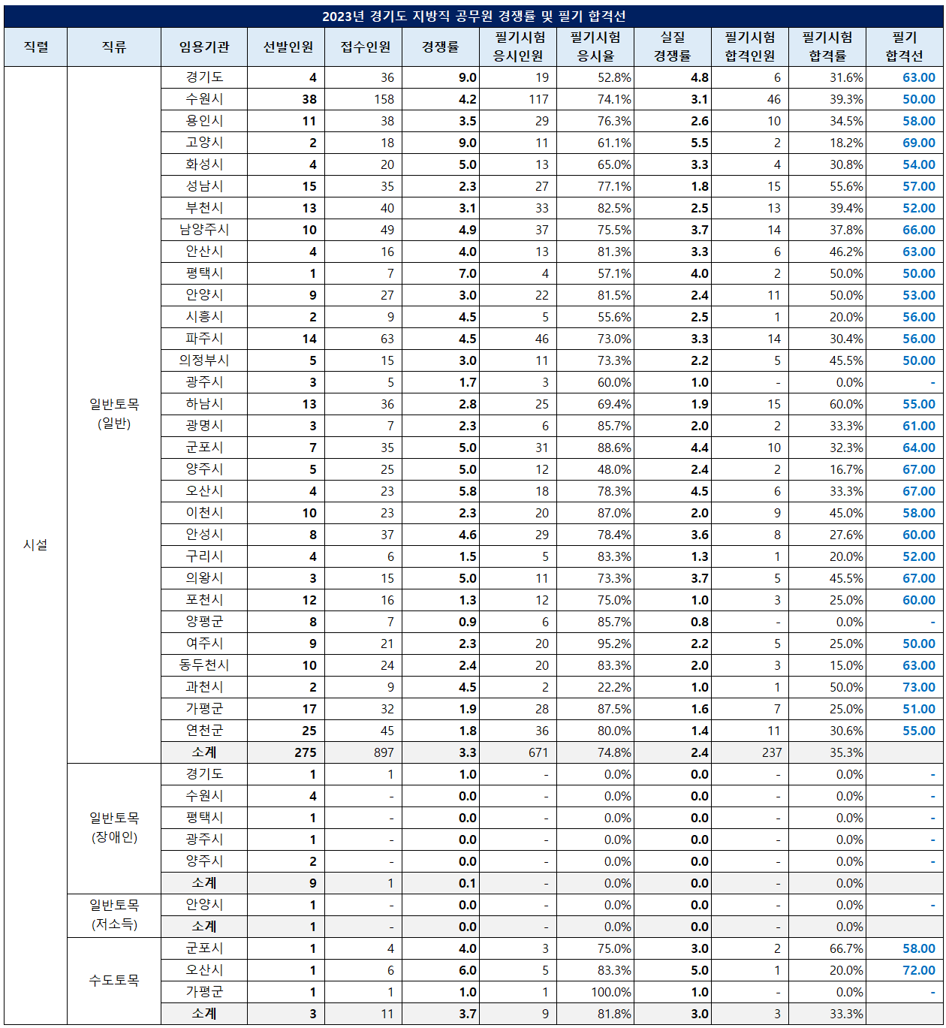The image size is (946, 1028).
Task: Click the '실질 경쟁률' column header
Action: coord(673,47)
